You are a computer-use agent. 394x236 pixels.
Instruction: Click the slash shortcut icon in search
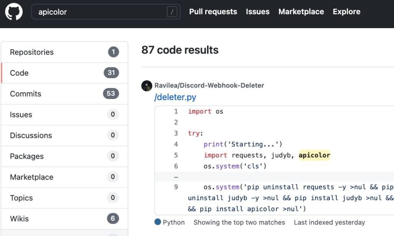172,12
